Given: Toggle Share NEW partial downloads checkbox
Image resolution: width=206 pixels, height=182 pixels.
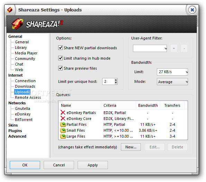Looking at the screenshot, I should [x=60, y=47].
